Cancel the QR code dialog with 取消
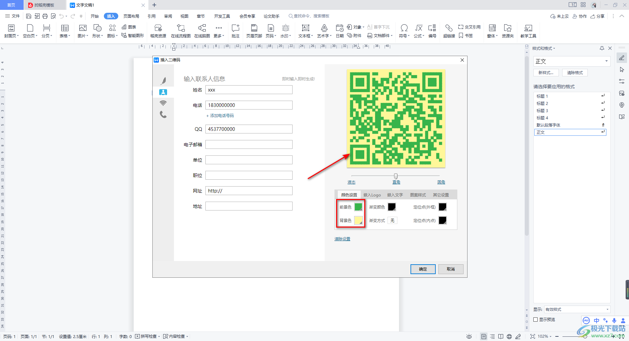 (x=451, y=269)
